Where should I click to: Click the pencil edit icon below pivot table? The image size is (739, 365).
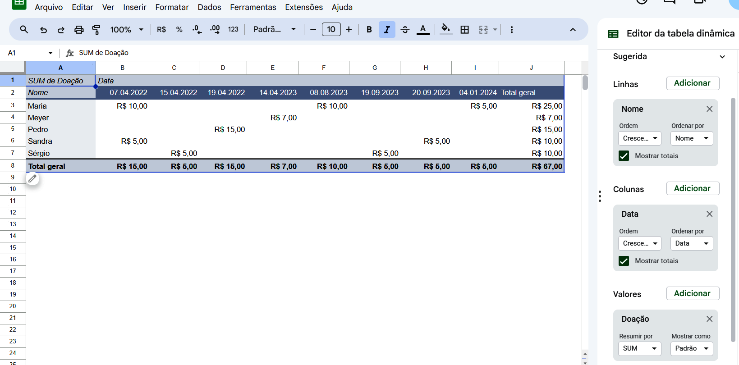click(32, 179)
